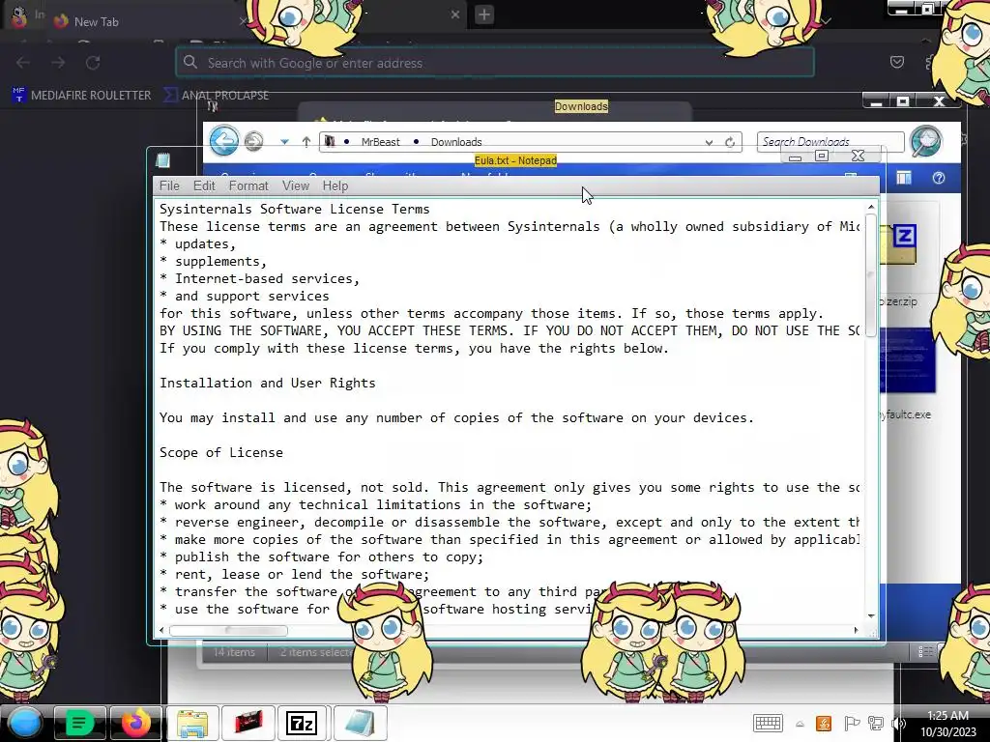Click Firefox Back navigation arrow
Image resolution: width=990 pixels, height=742 pixels.
pos(23,63)
